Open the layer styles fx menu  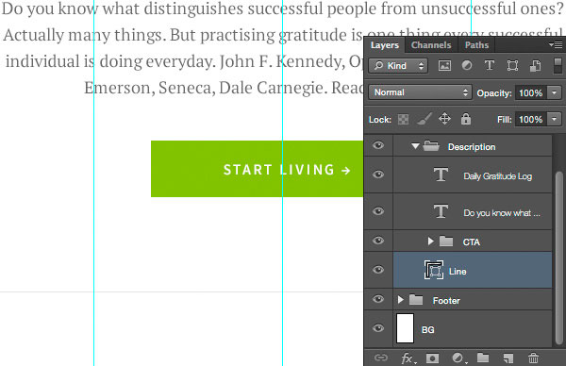408,358
